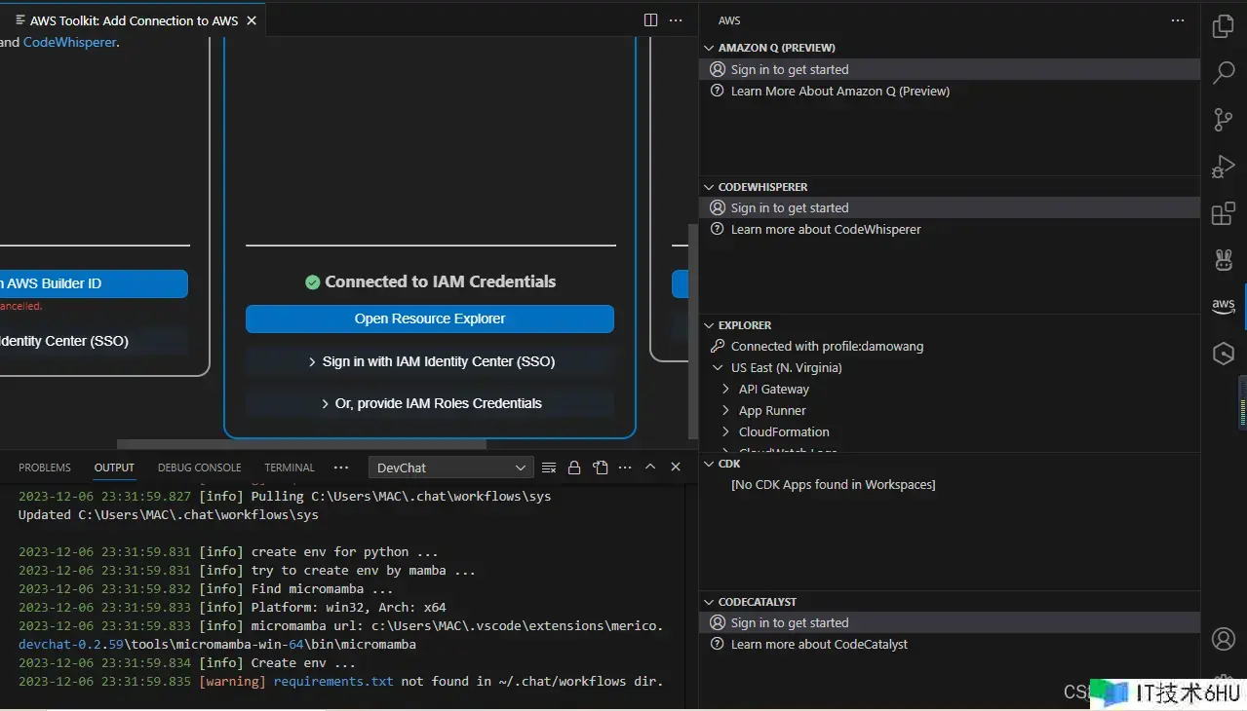Open the DevChat rabbit icon view

[1224, 260]
